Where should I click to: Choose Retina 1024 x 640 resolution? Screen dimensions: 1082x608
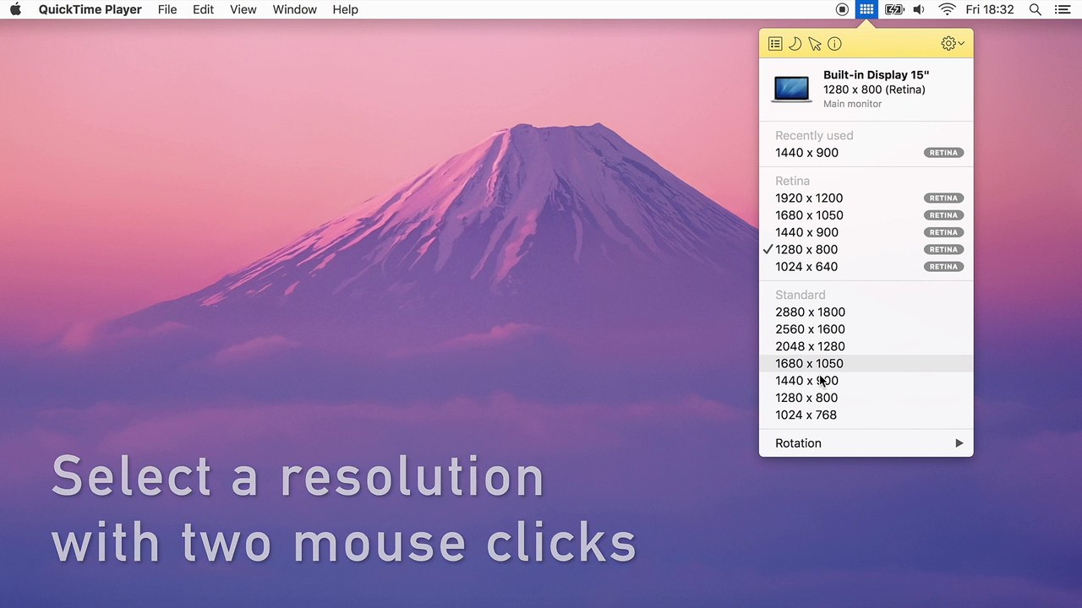point(866,267)
